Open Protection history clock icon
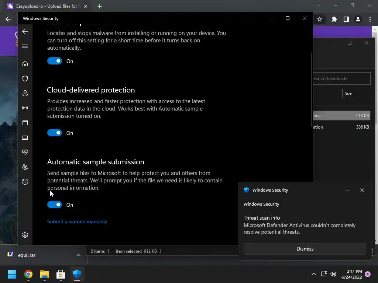The height and width of the screenshot is (283, 378). [x=25, y=181]
